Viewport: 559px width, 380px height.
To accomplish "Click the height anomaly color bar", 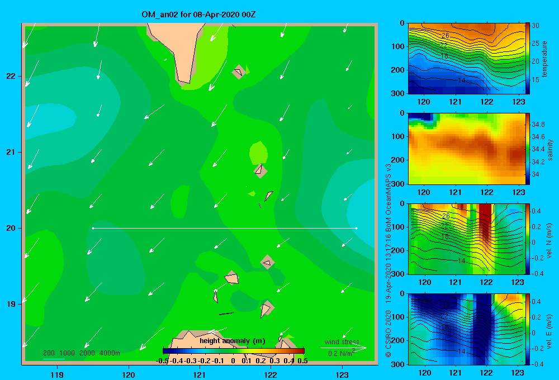I will 234,351.
